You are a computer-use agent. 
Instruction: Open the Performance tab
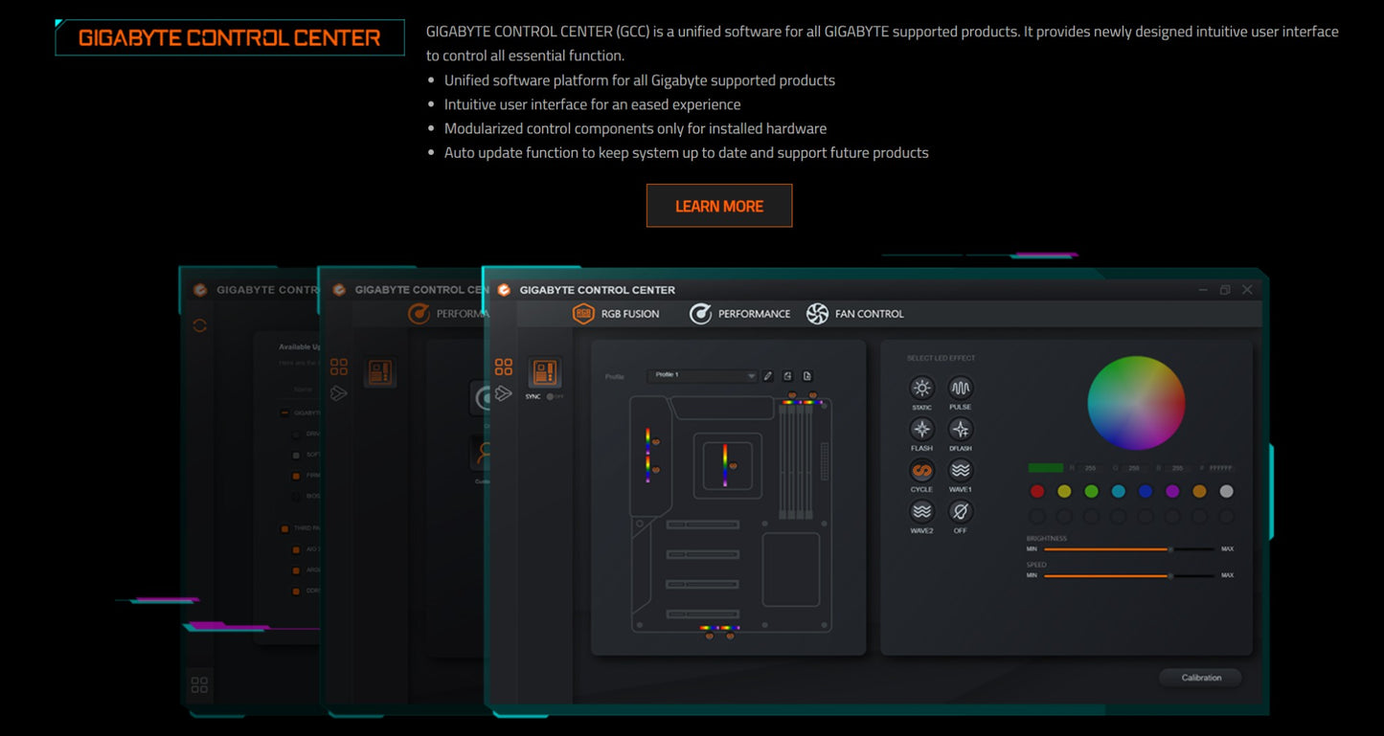coord(740,314)
